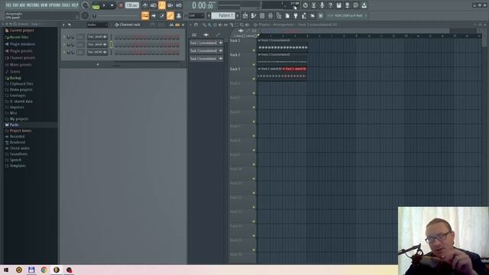This screenshot has height=275, width=489.
Task: Toggle blend recording overdub icon
Action: coord(170,5)
